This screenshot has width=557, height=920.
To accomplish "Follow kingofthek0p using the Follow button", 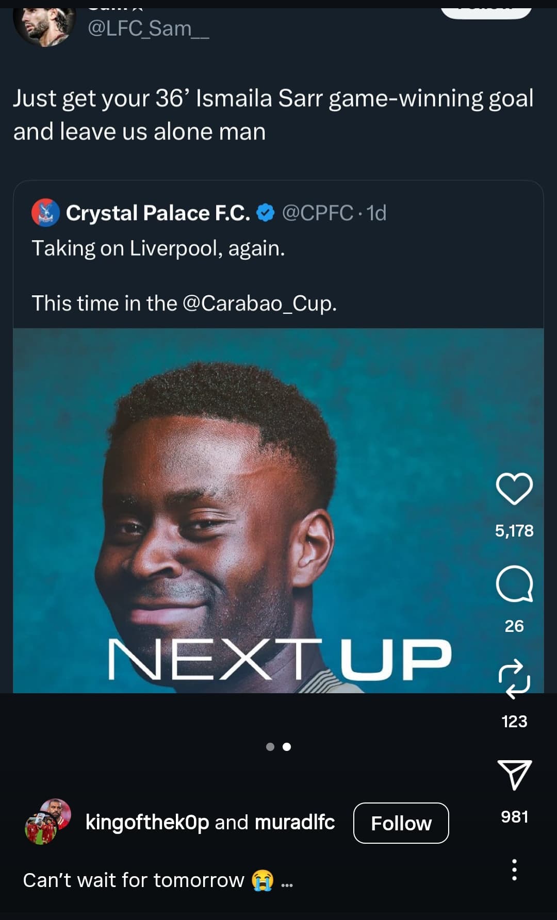I will tap(401, 823).
